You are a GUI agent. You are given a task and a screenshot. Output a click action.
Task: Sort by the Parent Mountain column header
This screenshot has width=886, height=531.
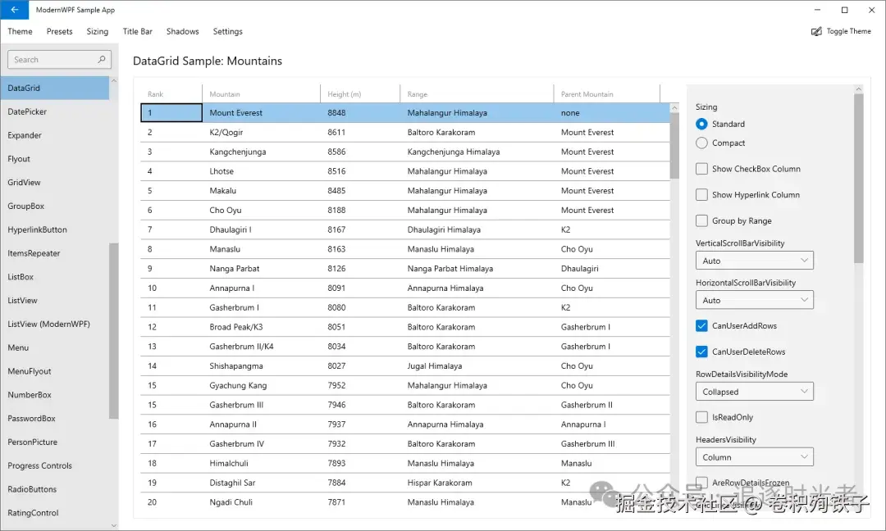(607, 94)
